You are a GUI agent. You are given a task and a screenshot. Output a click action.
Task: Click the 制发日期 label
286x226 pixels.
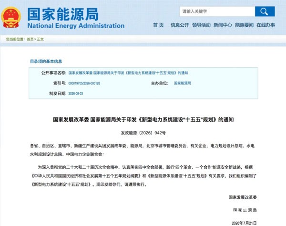tap(58, 94)
